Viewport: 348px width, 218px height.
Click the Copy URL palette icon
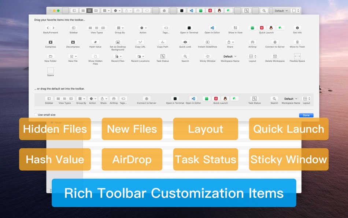pyautogui.click(x=140, y=42)
